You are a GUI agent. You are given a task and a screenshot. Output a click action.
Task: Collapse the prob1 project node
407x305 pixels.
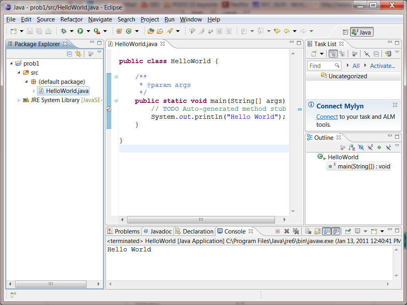11,63
